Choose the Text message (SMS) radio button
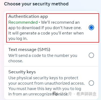Viewport: 101px width, 100px height. 91,55
